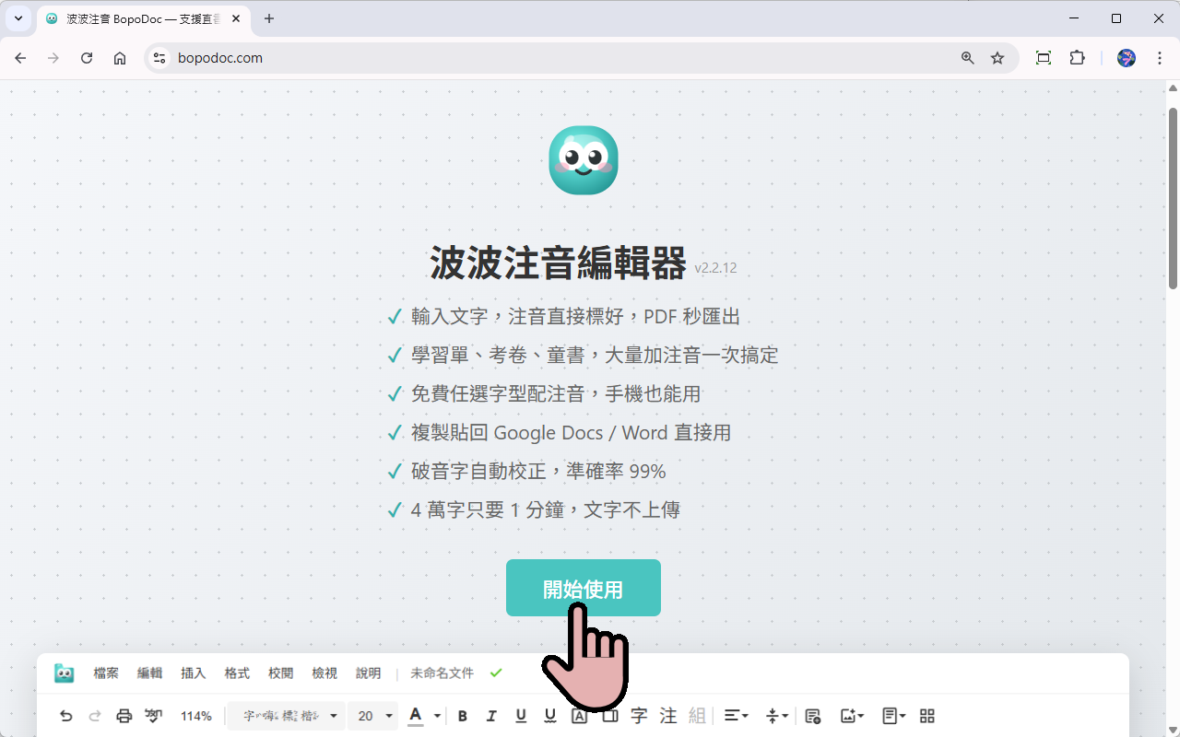Viewport: 1180px width, 737px height.
Task: Click the bopodoc.com address bar
Action: coord(553,58)
